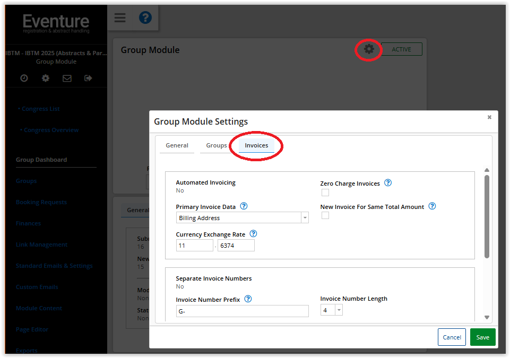This screenshot has height=358, width=510.
Task: Switch to the General tab
Action: pos(177,145)
